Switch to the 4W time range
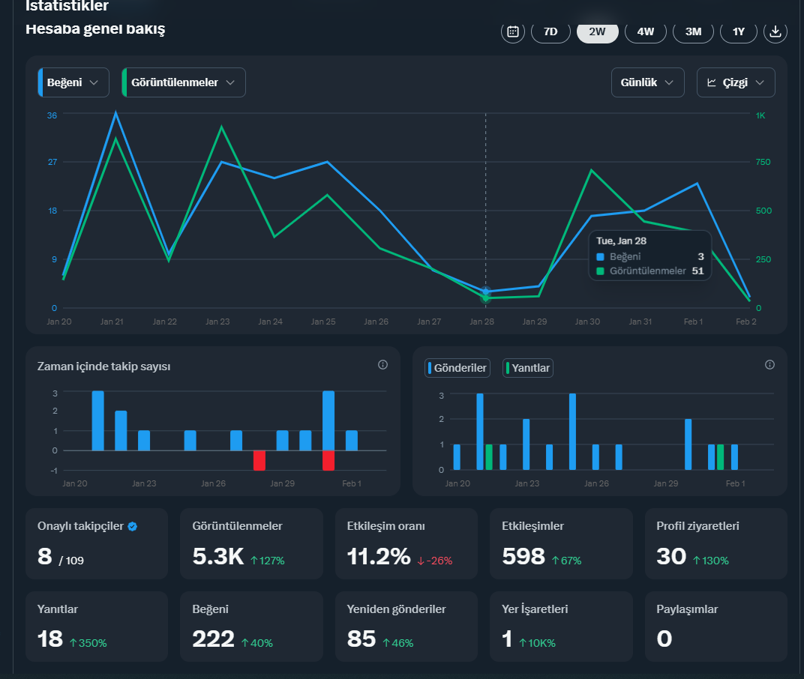804x679 pixels. coord(646,31)
